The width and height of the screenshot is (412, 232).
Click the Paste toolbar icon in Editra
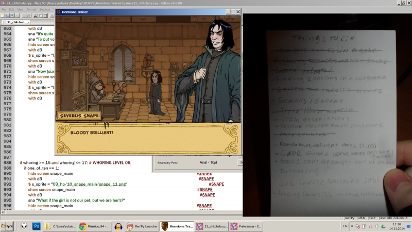[45, 16]
